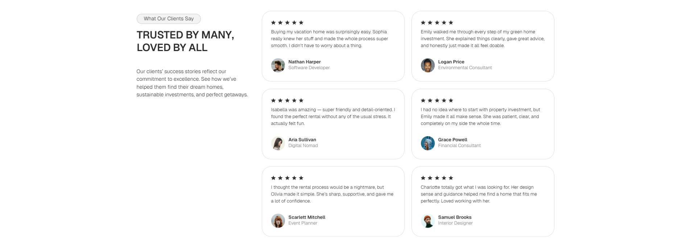690x247 pixels.
Task: Click the "Event Planner" job title
Action: point(303,223)
